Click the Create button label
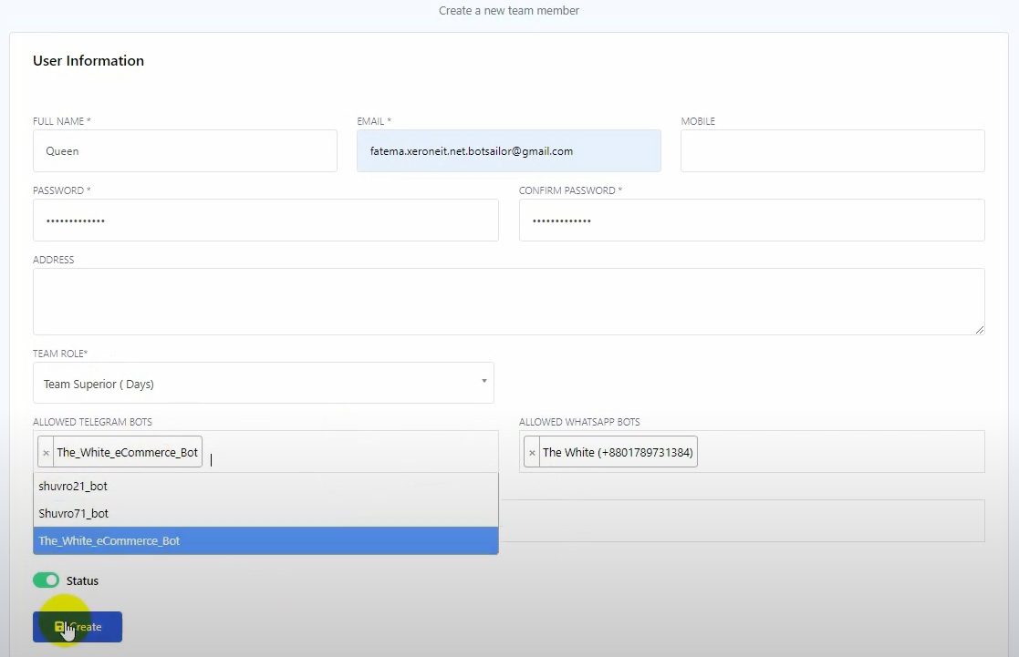1019x657 pixels. point(87,627)
